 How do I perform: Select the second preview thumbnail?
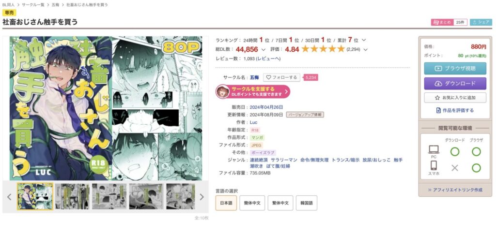(72, 196)
